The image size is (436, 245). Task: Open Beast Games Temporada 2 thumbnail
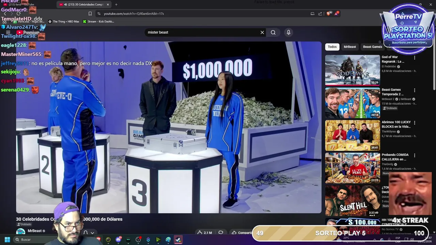[x=353, y=103]
